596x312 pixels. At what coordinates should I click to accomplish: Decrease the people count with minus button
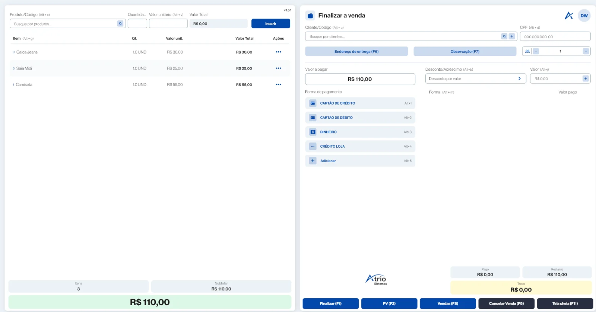point(536,51)
